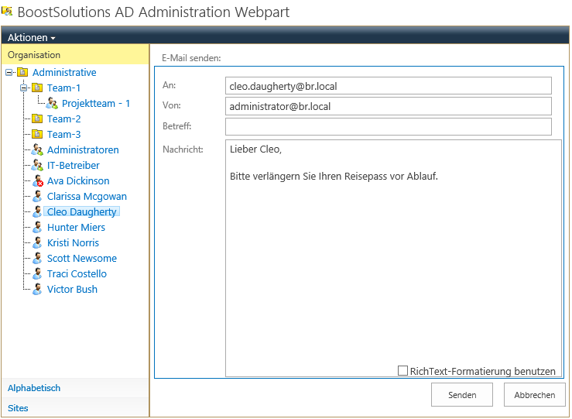Cancel the email with Abbrechen button
This screenshot has width=572, height=419.
click(534, 394)
